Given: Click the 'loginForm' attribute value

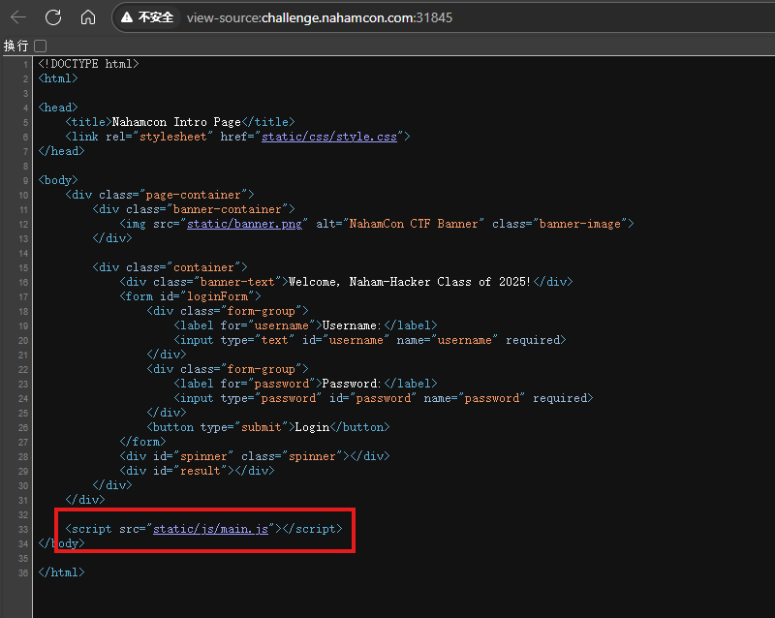Looking at the screenshot, I should pyautogui.click(x=217, y=296).
